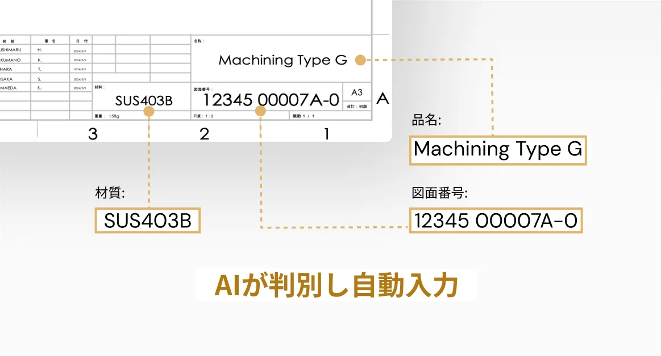Select the marker under drawing number 12345 00007A-0
Viewport: 661px width, 356px height.
(x=260, y=111)
